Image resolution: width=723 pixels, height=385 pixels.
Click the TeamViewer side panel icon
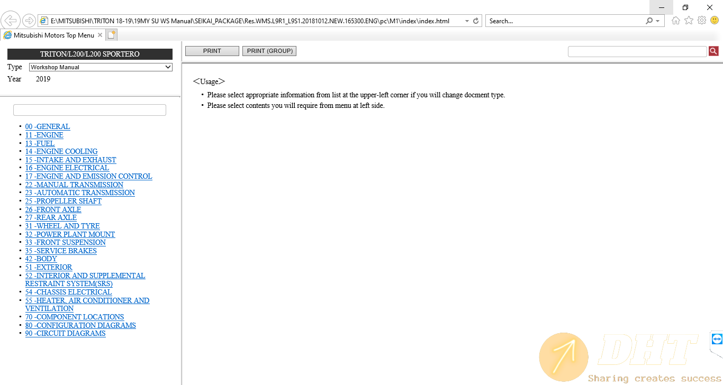coord(717,339)
